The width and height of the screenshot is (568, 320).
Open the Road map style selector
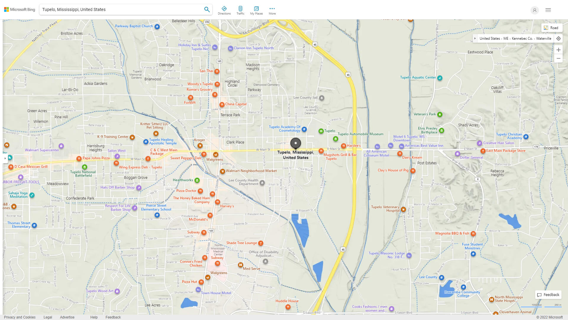tap(552, 28)
